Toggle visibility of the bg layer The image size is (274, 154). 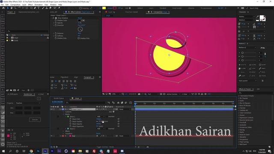51,136
